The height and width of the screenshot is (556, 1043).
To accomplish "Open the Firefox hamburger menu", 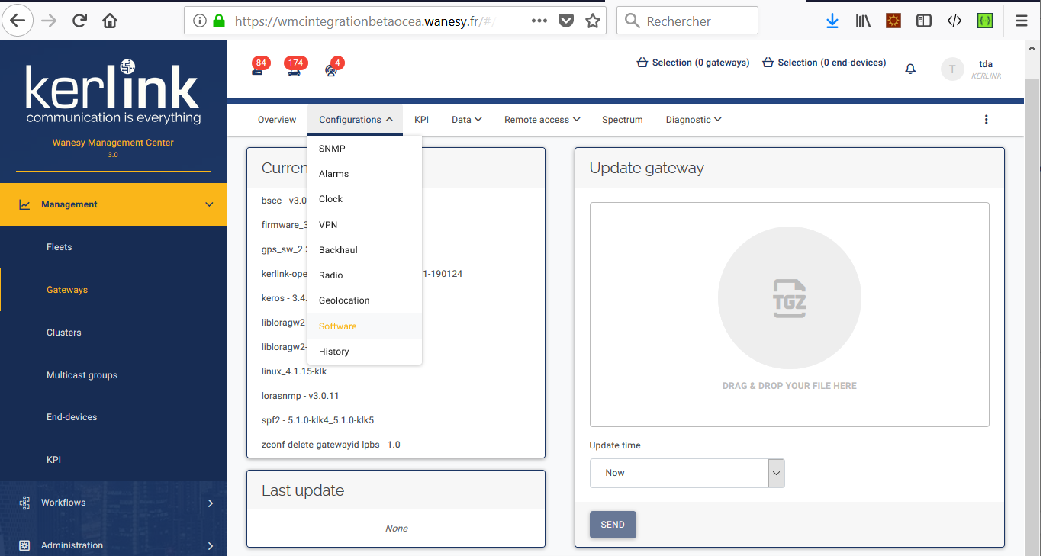I will 1021,21.
